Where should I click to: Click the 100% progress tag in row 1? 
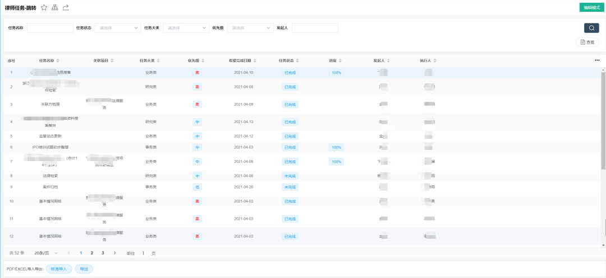tap(336, 72)
